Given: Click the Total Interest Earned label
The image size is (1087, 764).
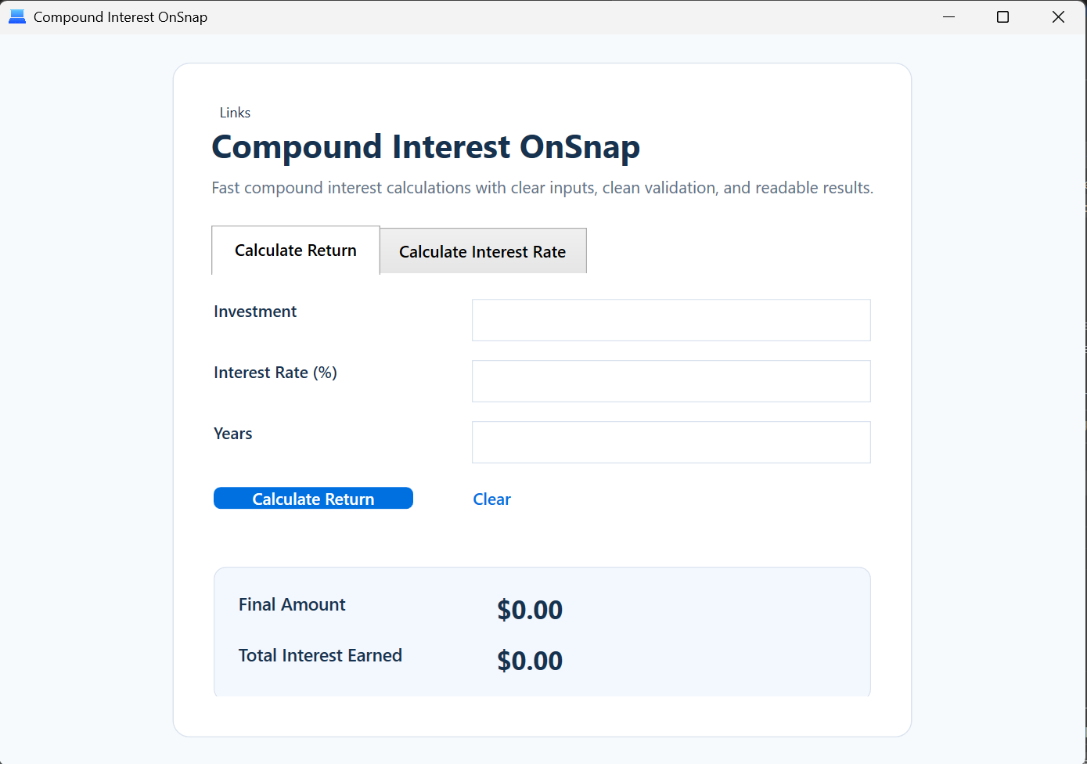Looking at the screenshot, I should (x=320, y=655).
